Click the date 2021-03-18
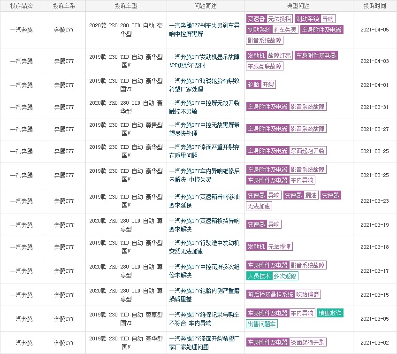Image resolution: width=397 pixels, height=354 pixels. [x=375, y=247]
